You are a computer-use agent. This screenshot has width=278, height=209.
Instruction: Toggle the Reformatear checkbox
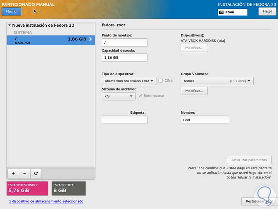tap(140, 96)
